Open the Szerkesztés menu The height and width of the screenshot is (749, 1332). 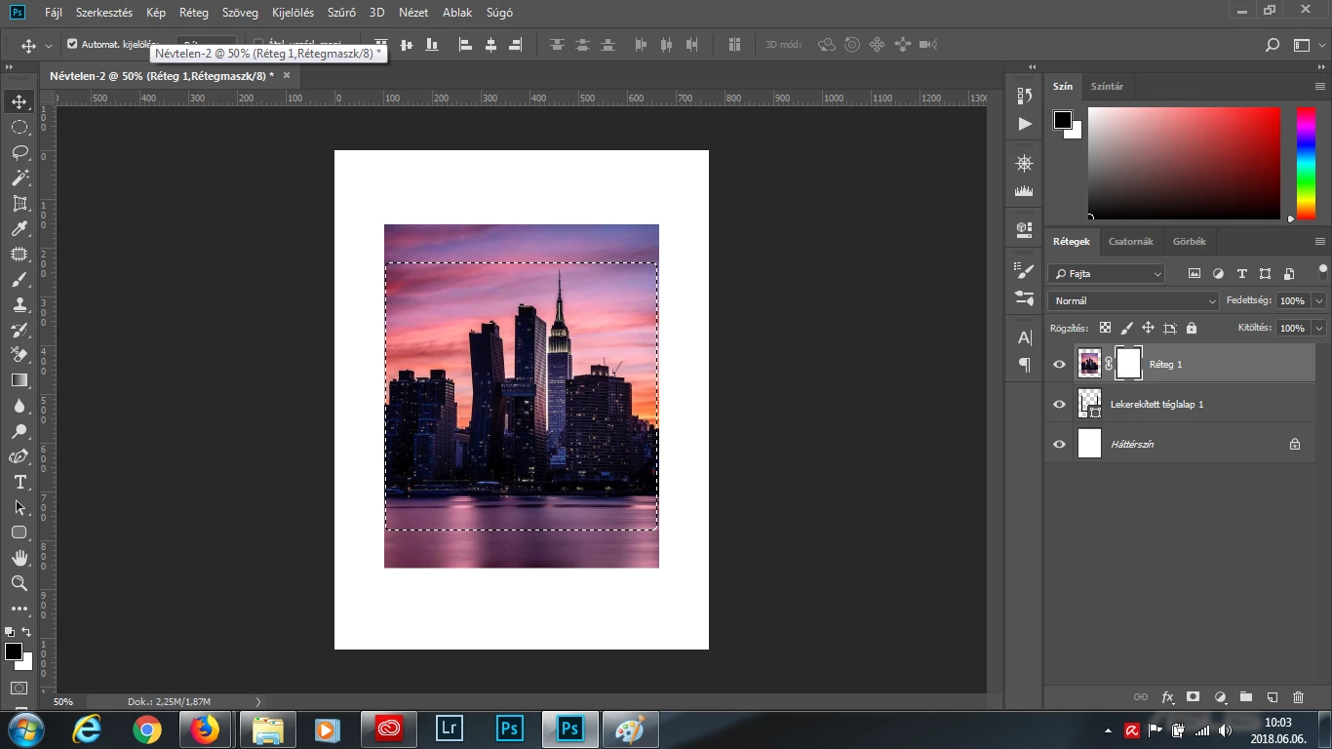104,13
